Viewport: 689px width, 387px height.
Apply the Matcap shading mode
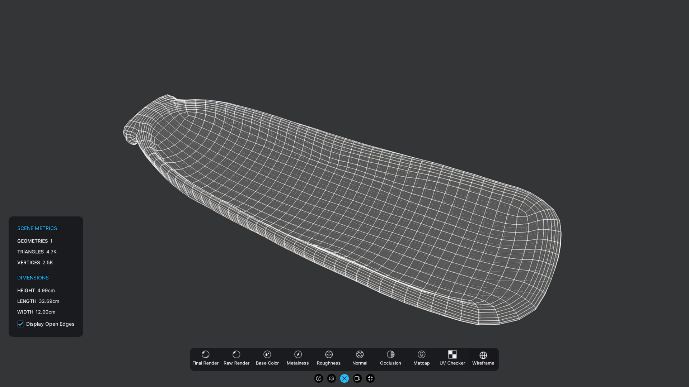point(421,359)
